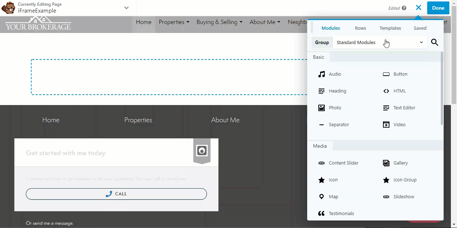Select the HTML module code icon
The width and height of the screenshot is (457, 228).
[386, 91]
